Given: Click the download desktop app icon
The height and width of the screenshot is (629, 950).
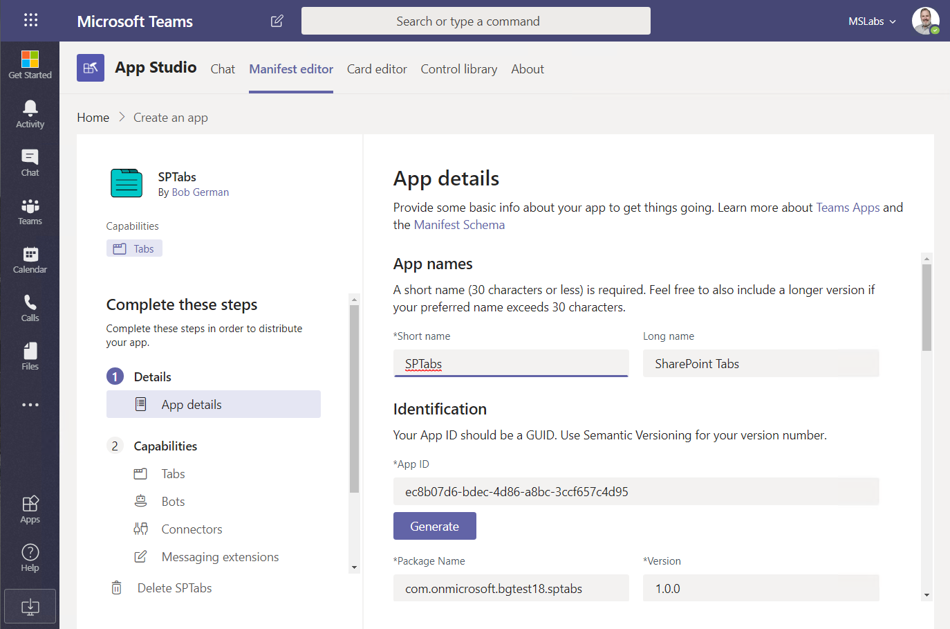Looking at the screenshot, I should pos(30,607).
